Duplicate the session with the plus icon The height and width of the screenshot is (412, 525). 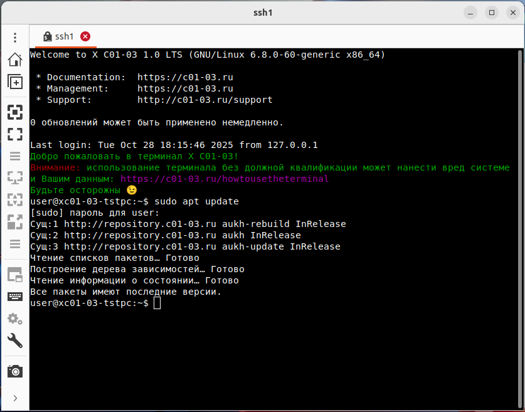click(14, 82)
